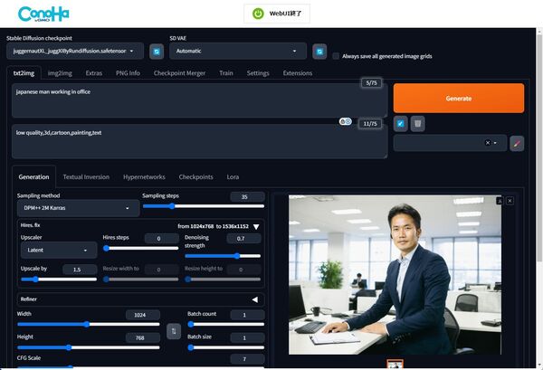Open the Checkpoint Merger tab

click(179, 73)
